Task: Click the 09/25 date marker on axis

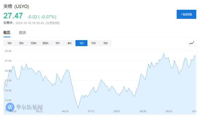Action: point(169,111)
